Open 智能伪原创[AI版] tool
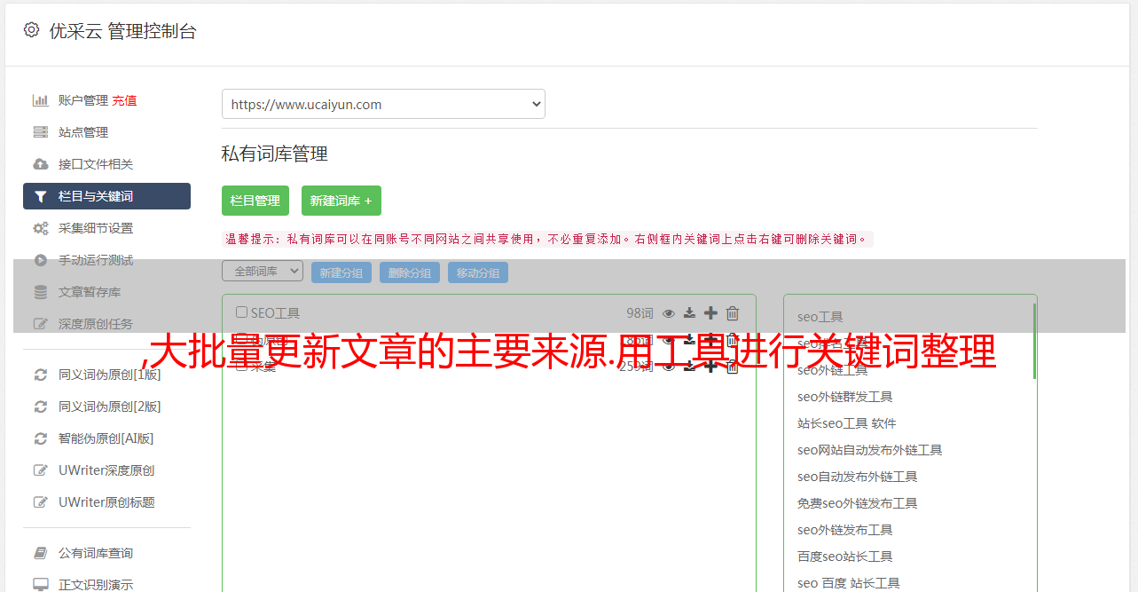This screenshot has height=592, width=1138. click(x=106, y=438)
